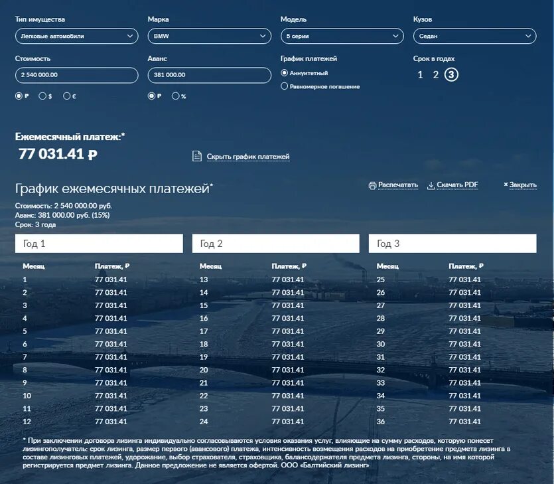Click the printer icon next to Распечатать
This screenshot has width=554, height=484.
point(372,186)
